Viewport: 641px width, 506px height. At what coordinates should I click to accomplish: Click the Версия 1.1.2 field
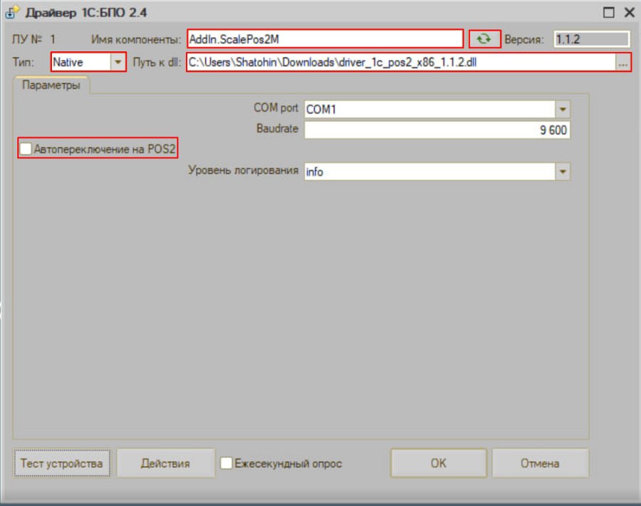592,39
